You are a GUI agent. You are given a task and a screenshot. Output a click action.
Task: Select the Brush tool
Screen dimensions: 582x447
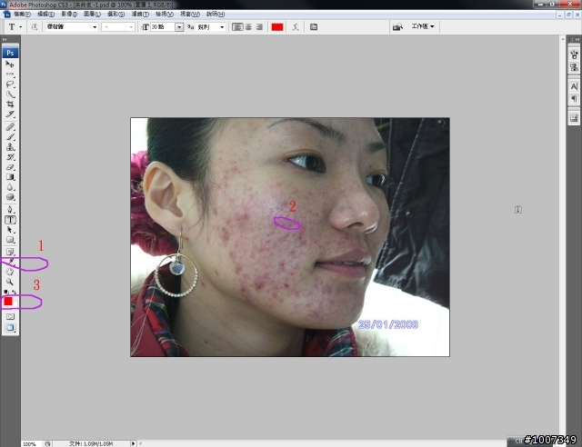tap(10, 137)
